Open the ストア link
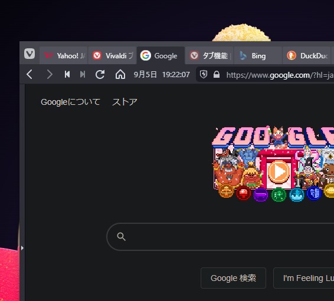 (x=125, y=102)
